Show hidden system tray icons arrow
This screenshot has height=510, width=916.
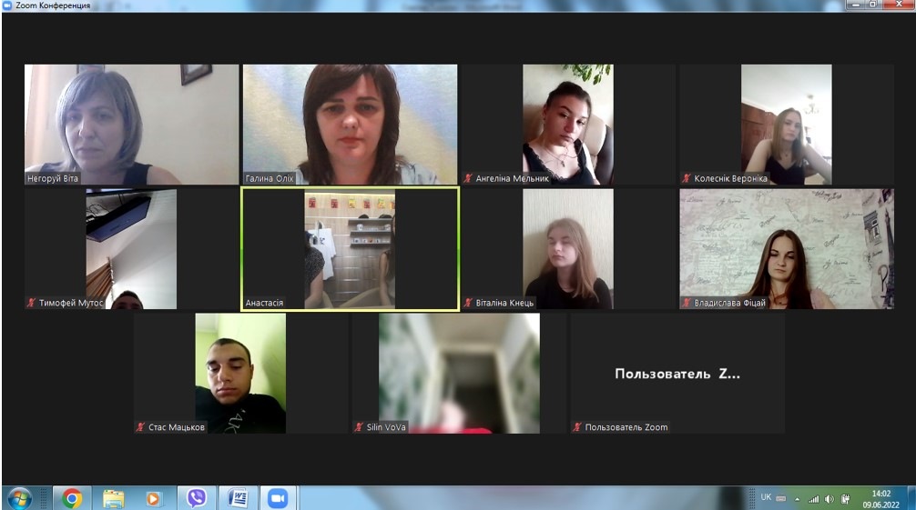[797, 499]
